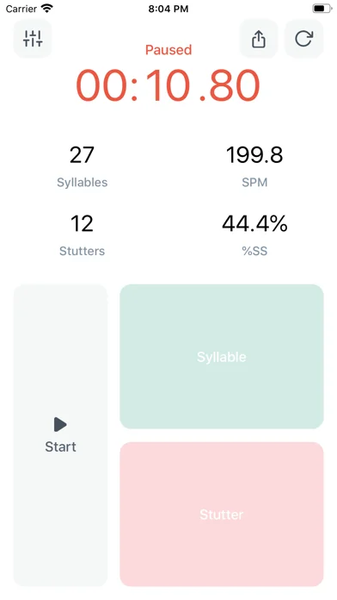Tap the Stutters caption label
Screen dimensions: 337x600
(82, 251)
